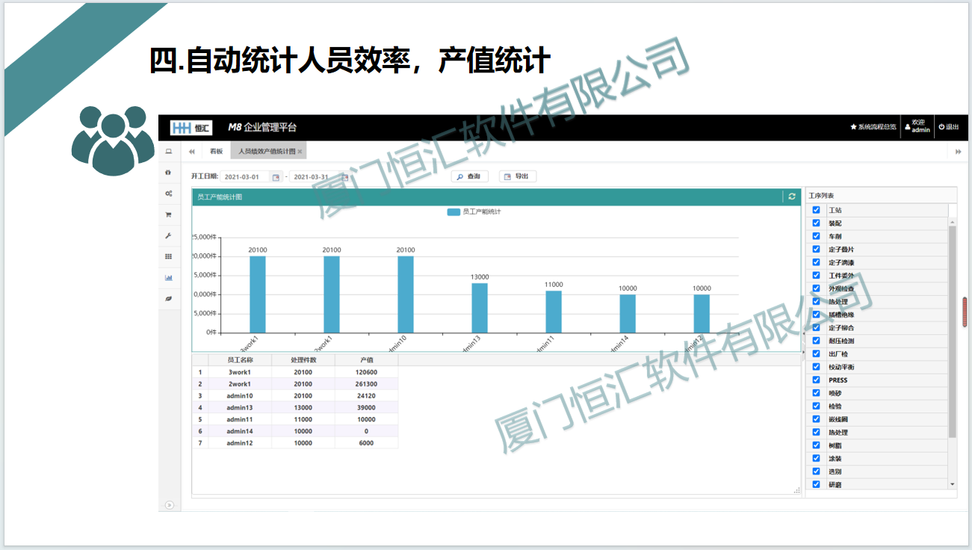972x550 pixels.
Task: Uncheck the 装配 process checkbox
Action: point(816,223)
